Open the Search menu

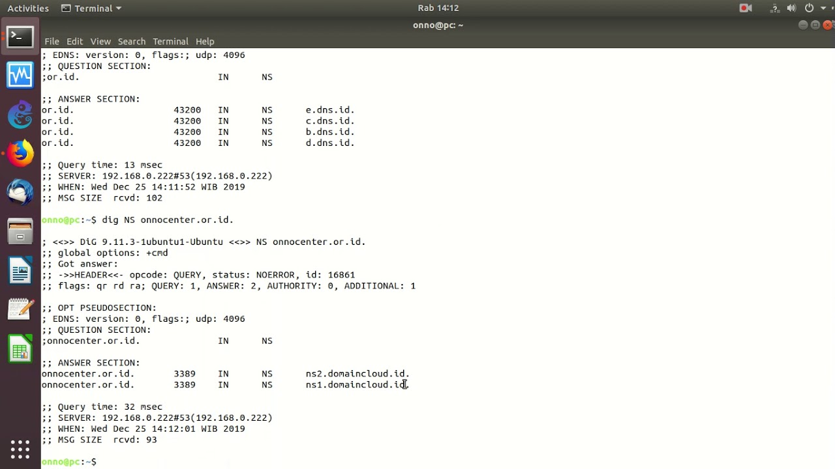(x=132, y=41)
